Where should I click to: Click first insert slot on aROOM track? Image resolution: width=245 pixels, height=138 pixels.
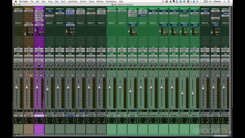click(x=49, y=11)
